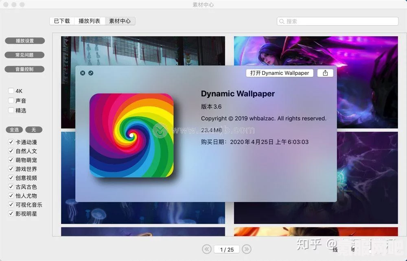Click the Dynamic Wallpaper title text

(238, 94)
